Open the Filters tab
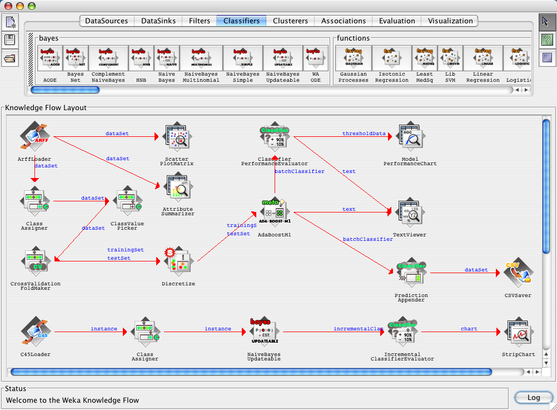This screenshot has width=557, height=410. tap(200, 21)
